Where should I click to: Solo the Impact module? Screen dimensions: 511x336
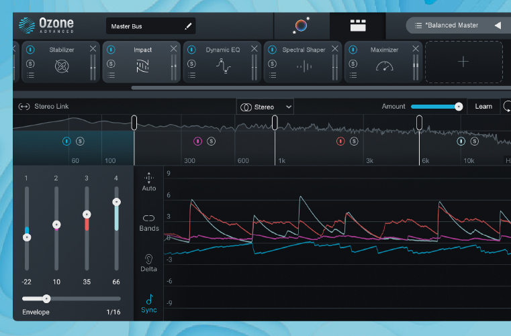[x=111, y=64]
